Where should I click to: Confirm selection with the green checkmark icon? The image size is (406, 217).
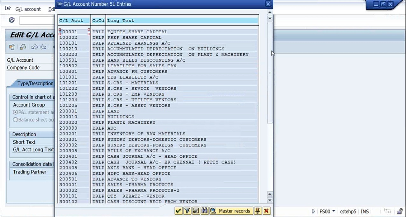(178, 211)
